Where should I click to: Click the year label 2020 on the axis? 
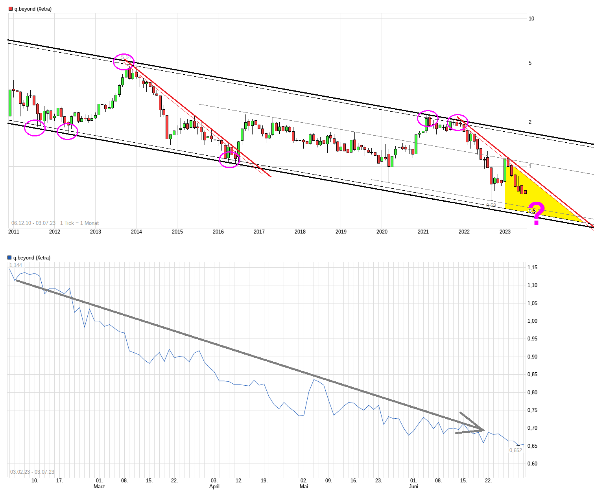coord(382,232)
